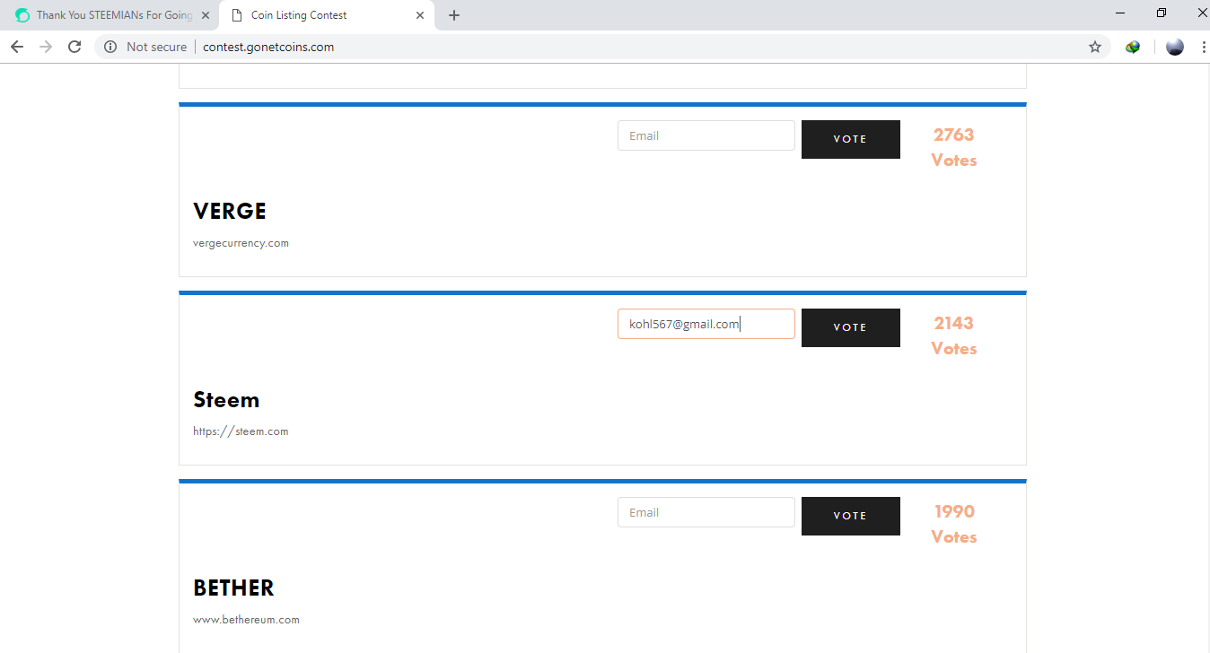Open the colorful browser extension icon

(1133, 47)
